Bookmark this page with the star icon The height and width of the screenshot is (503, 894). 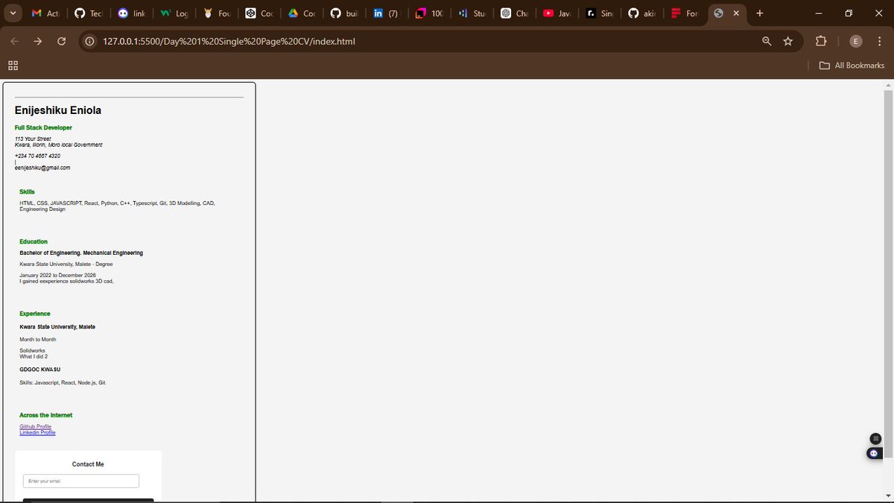click(x=788, y=41)
